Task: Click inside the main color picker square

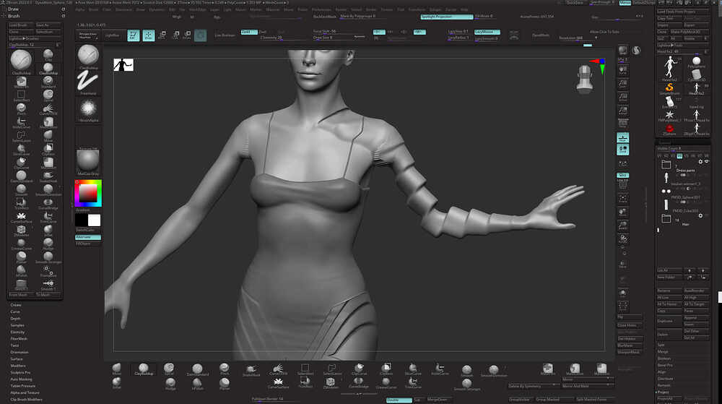Action: click(x=87, y=194)
